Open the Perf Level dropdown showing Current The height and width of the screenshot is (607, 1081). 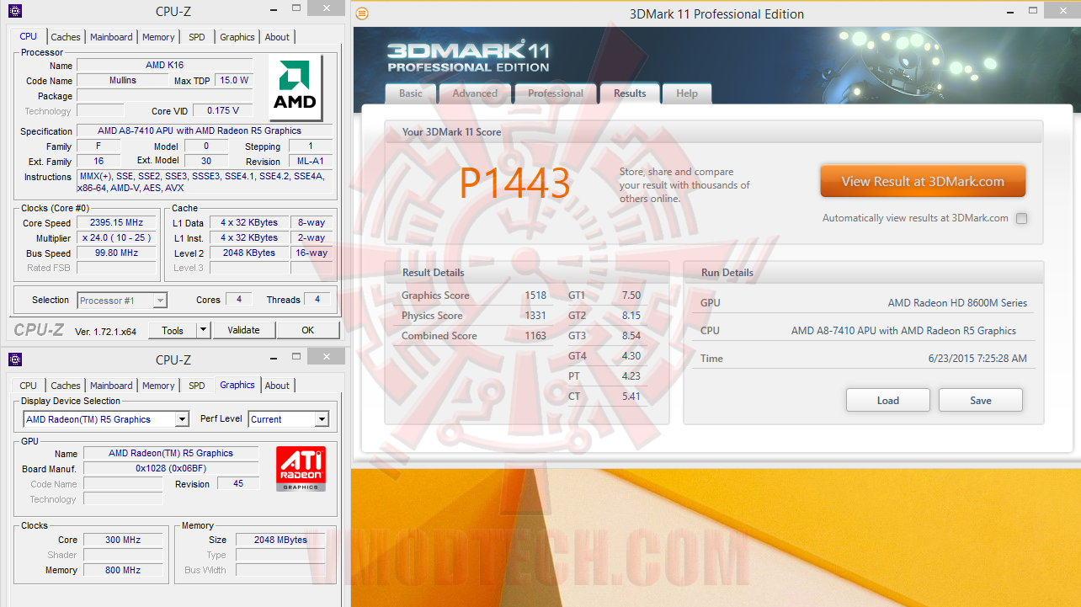288,419
